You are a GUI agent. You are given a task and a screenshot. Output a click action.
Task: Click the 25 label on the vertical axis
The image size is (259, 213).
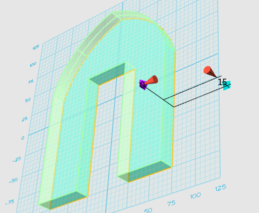(24, 119)
